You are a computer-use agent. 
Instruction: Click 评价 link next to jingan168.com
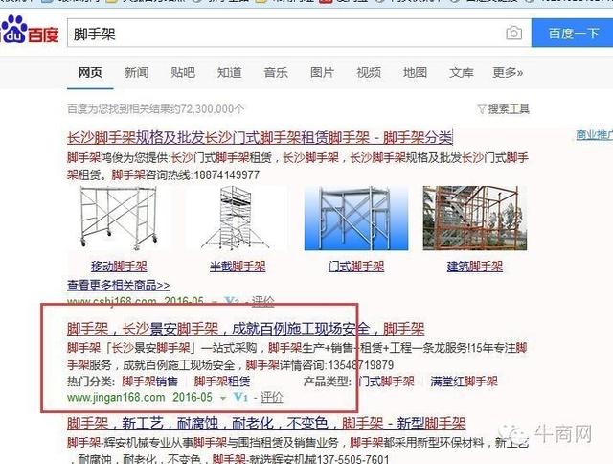[x=272, y=396]
